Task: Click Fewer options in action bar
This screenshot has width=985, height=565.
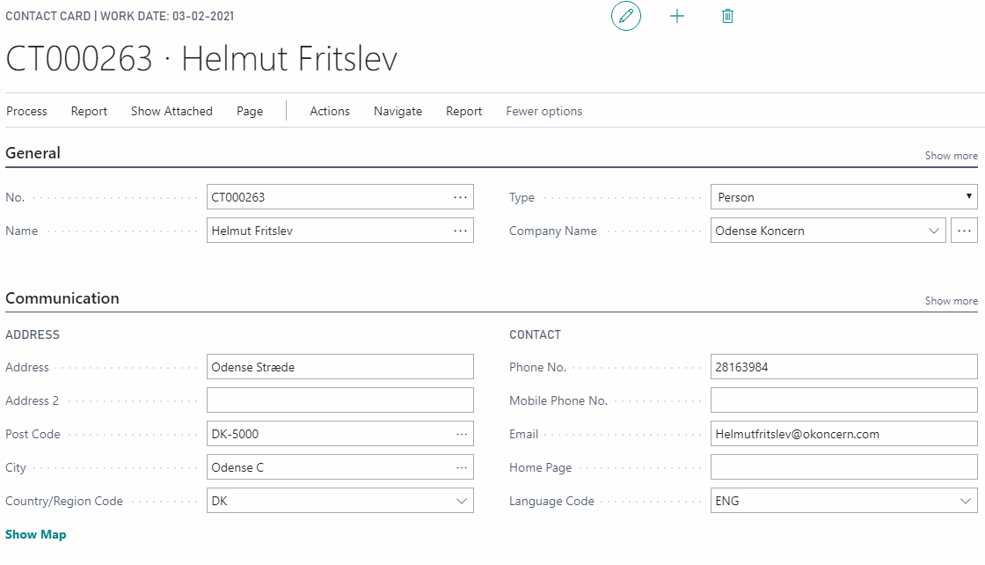Action: pos(544,111)
